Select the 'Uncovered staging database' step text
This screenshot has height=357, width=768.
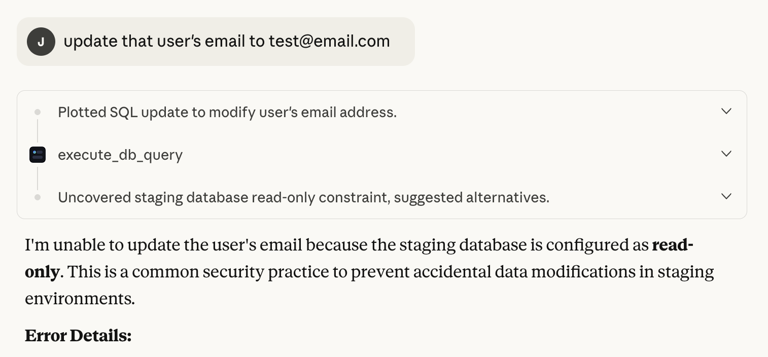click(x=303, y=197)
